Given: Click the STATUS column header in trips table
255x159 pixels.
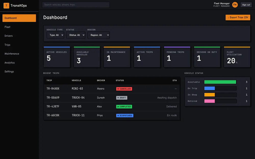Looking at the screenshot, I should click(120, 80).
